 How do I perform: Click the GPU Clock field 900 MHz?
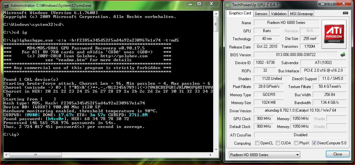(264, 119)
